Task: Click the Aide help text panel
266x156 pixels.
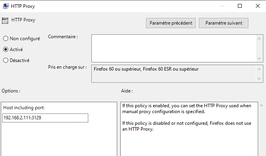Action: (x=189, y=129)
